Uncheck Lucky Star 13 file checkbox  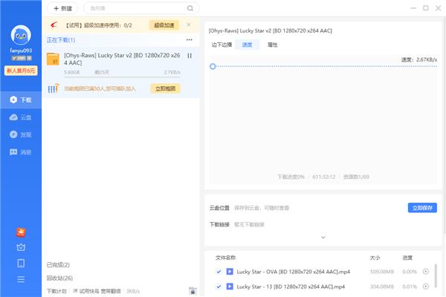coord(219,286)
